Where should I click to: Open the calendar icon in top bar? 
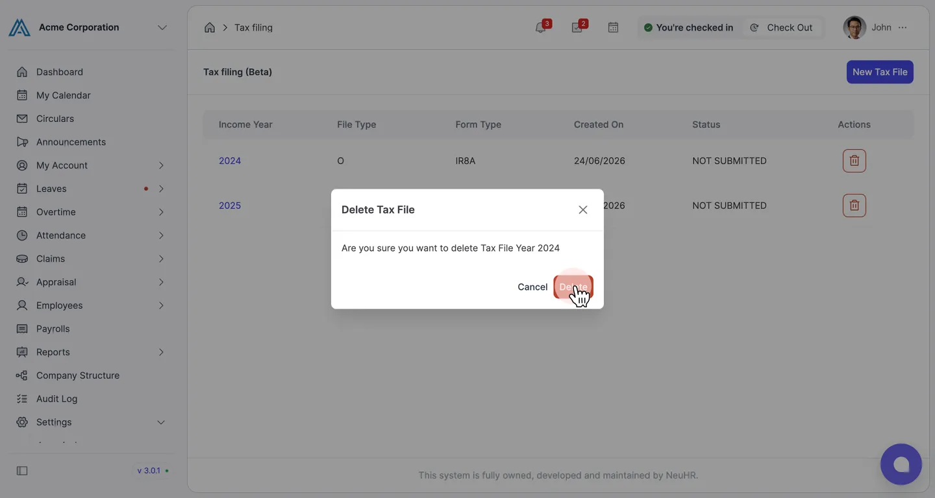pos(613,27)
